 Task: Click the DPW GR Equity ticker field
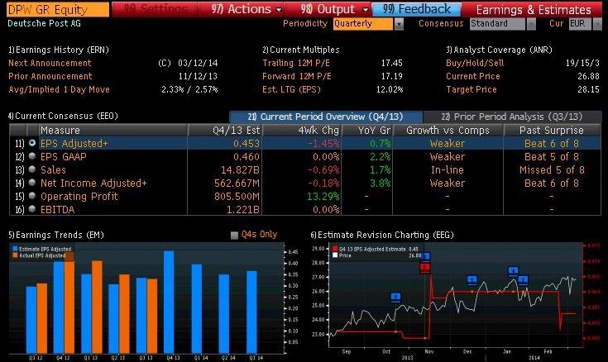click(58, 10)
